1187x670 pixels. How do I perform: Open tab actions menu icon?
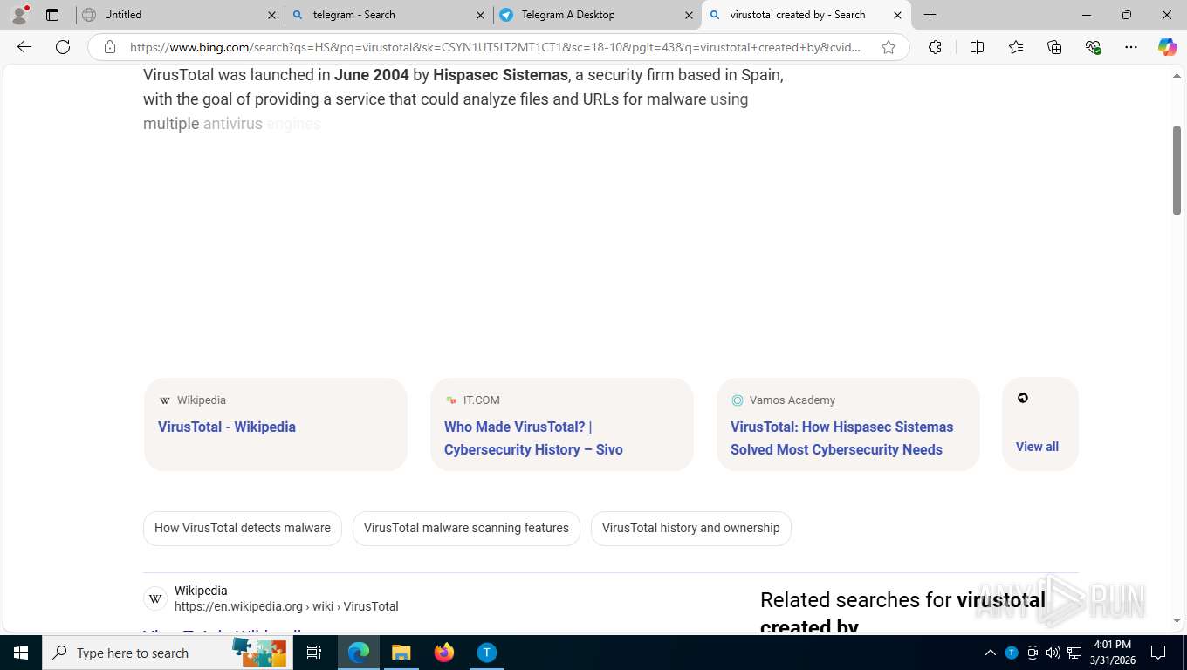52,15
